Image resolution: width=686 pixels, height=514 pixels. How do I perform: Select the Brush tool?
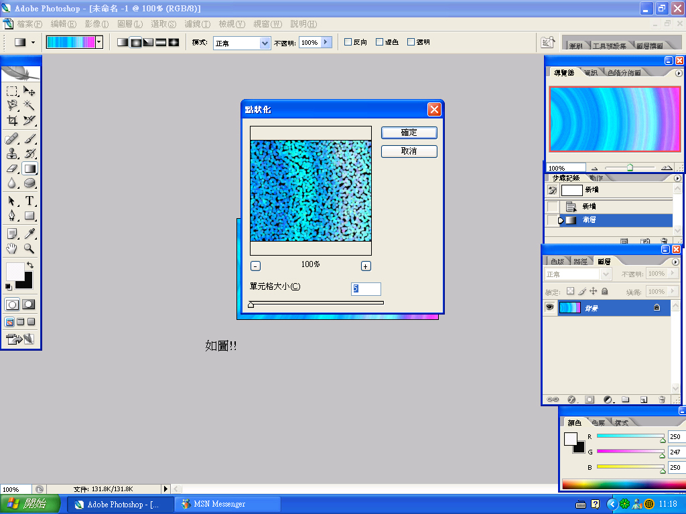(x=29, y=139)
